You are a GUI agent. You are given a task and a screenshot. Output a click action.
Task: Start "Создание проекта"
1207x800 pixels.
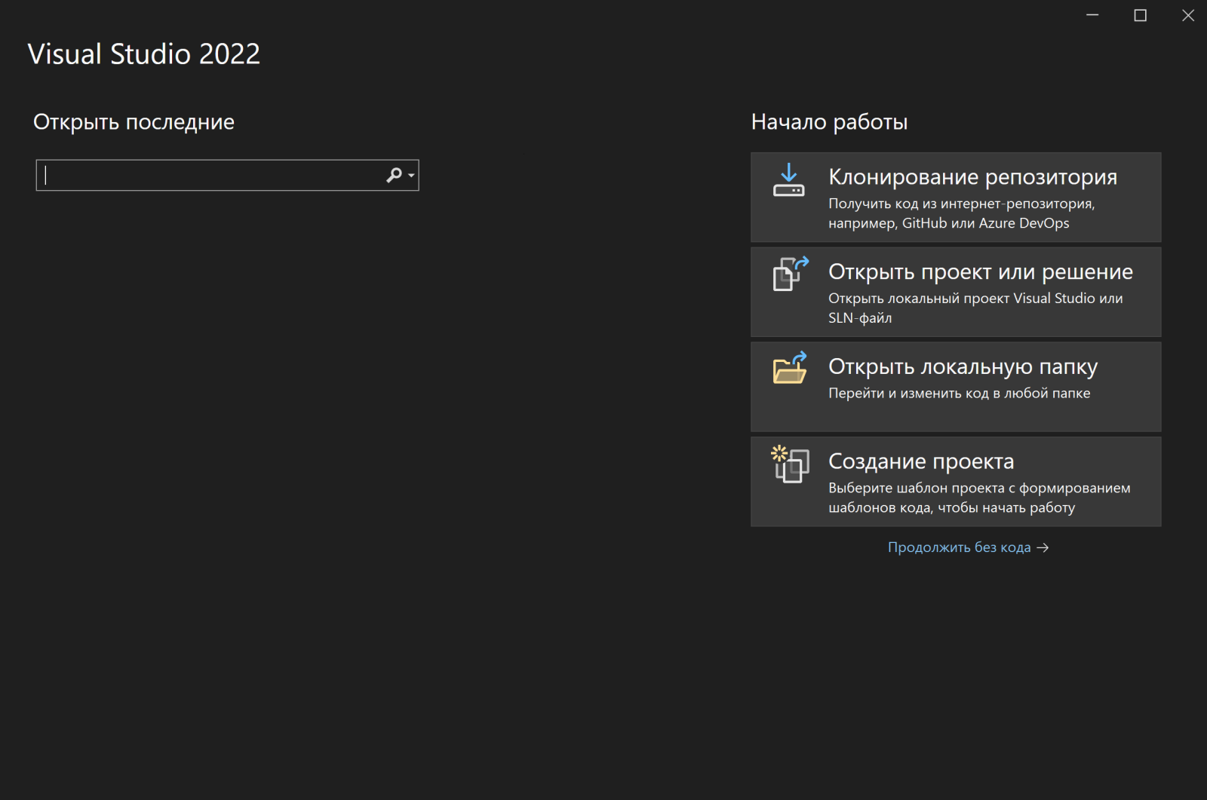pos(956,481)
